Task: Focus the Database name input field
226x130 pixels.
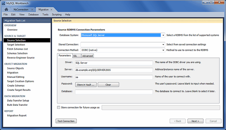Action: [x=114, y=92]
